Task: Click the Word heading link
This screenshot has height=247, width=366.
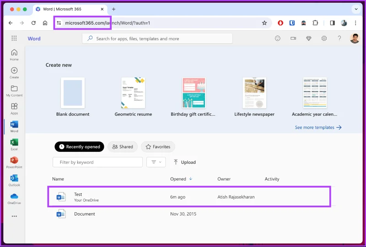Action: tap(34, 38)
